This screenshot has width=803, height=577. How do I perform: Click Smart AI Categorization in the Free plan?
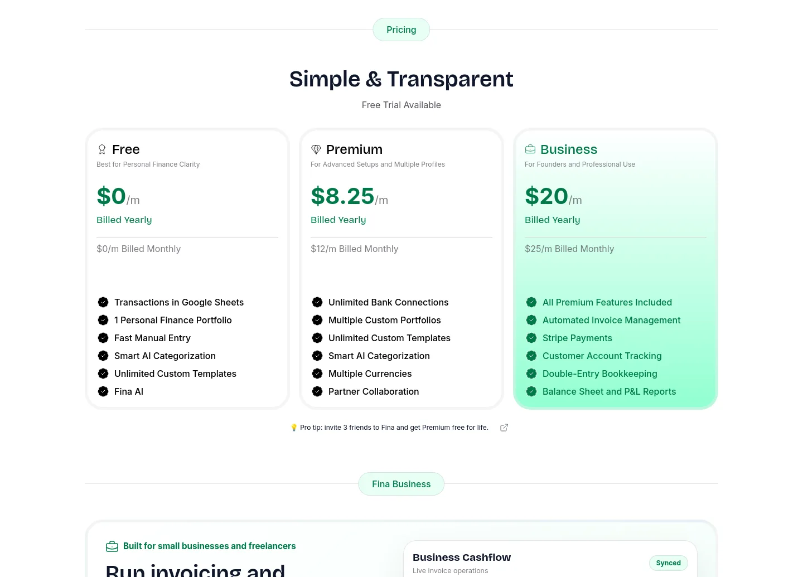coord(165,356)
